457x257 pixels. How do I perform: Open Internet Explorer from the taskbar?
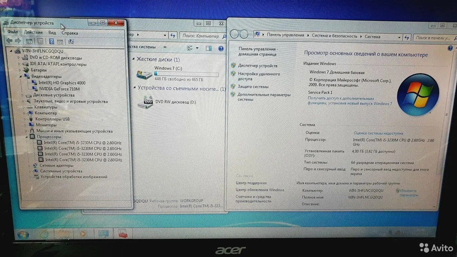point(44,234)
